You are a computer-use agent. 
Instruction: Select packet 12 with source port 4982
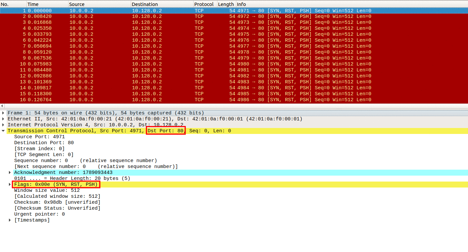point(234,76)
